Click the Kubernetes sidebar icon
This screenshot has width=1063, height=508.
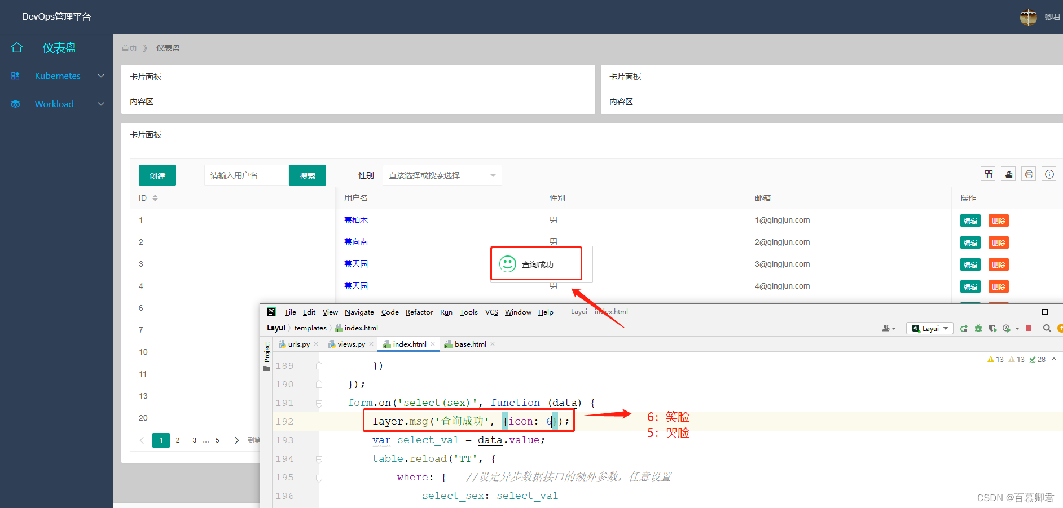[15, 76]
